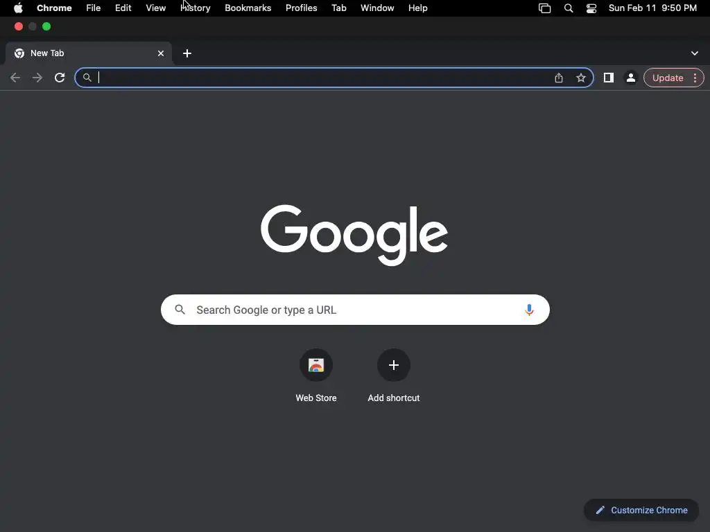Click the Search Google or type a URL box
710x532 pixels.
[355, 310]
